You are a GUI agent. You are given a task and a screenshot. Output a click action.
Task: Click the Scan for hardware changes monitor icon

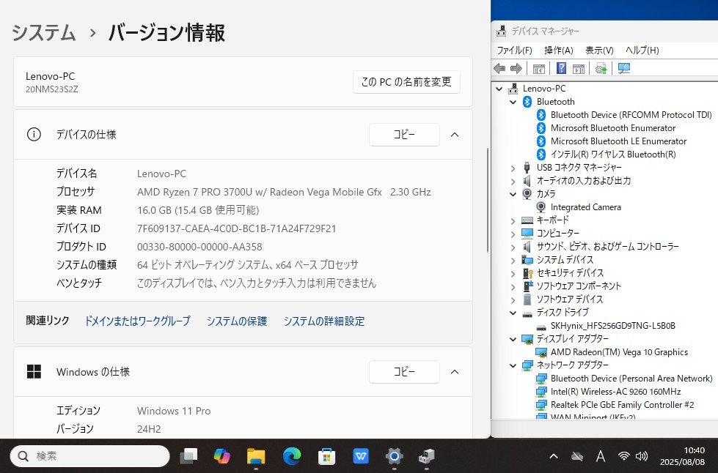pyautogui.click(x=623, y=69)
